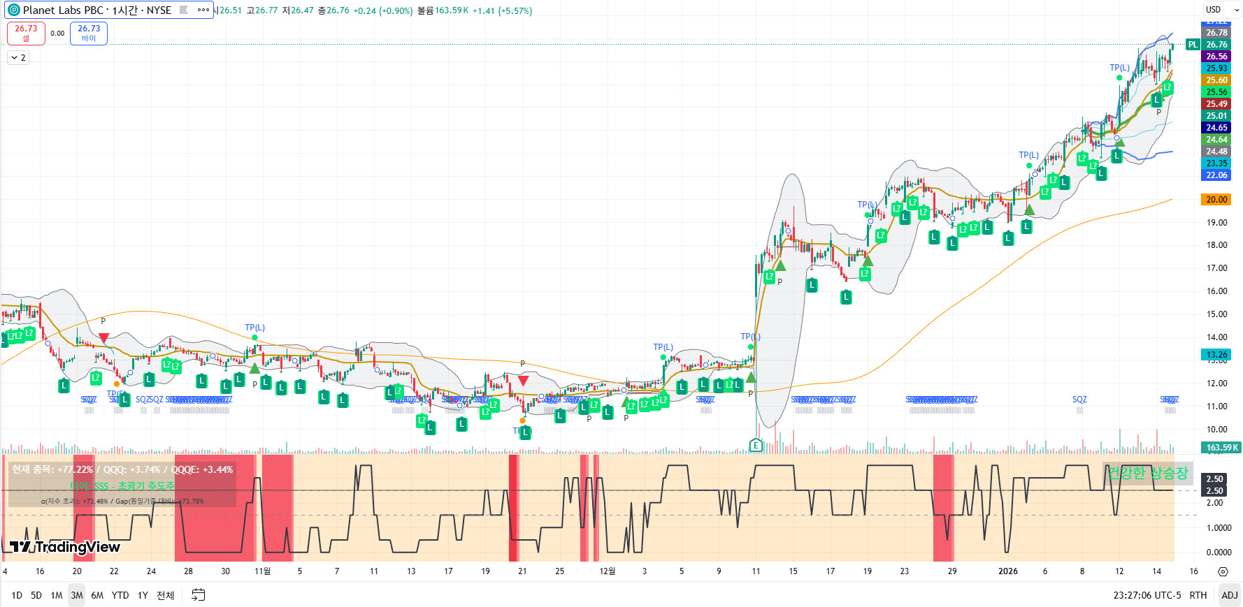Click the 26.76 current price label
Viewport: 1243px width, 607px height.
[1216, 45]
